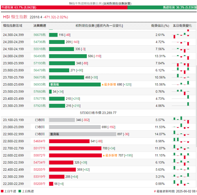Click the red bar for 22,600-22,699 range
Image resolution: width=197 pixels, height=195 pixels.
click(75, 155)
